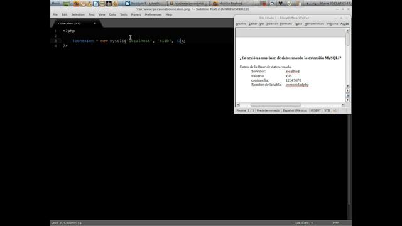Click "$conexion" variable on code line 3
402x226 pixels.
tap(83, 41)
